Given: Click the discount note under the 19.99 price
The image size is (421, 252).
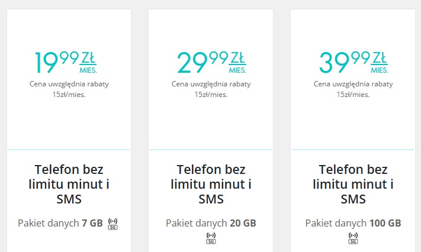Looking at the screenshot, I should (x=69, y=89).
